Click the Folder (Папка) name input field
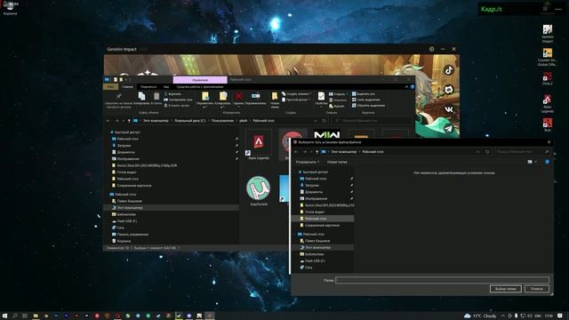The height and width of the screenshot is (320, 569). tap(442, 280)
